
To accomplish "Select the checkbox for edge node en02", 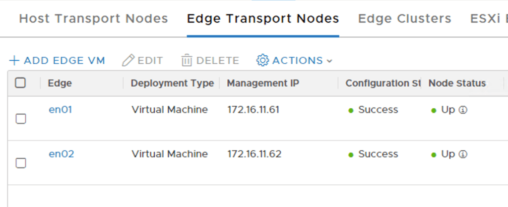I will coord(21,163).
